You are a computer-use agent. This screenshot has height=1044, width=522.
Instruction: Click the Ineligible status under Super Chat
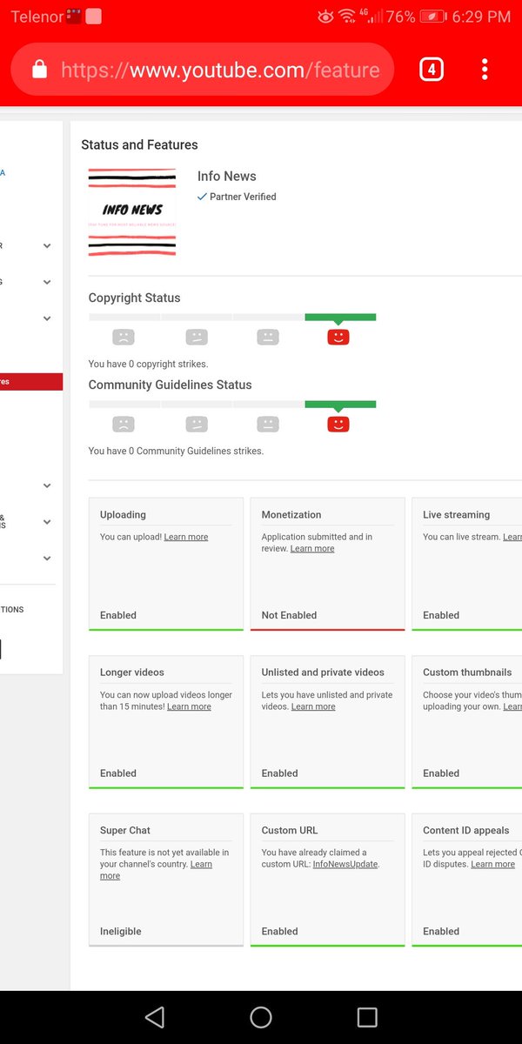pyautogui.click(x=120, y=931)
